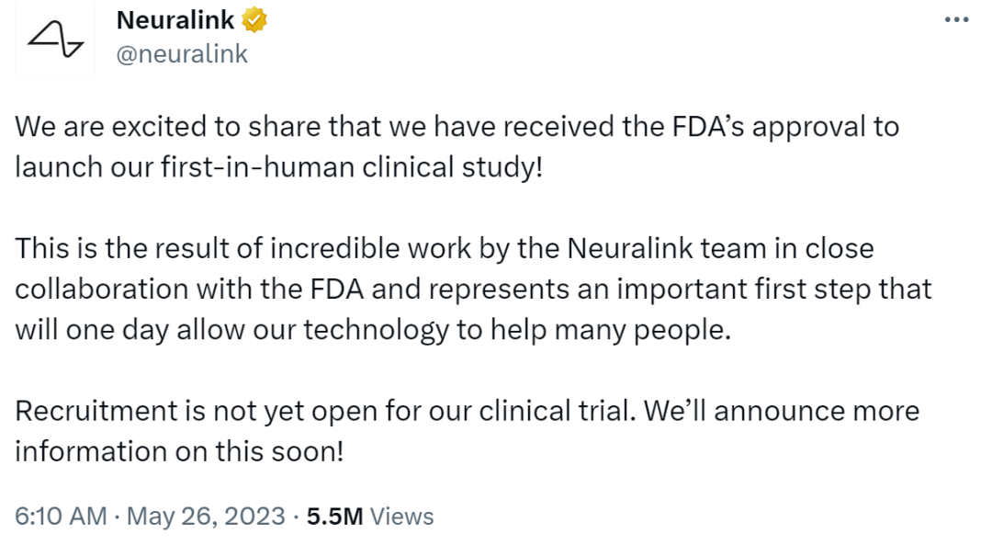Click the verified checkmark next to Neuralink
The image size is (992, 545).
[254, 19]
